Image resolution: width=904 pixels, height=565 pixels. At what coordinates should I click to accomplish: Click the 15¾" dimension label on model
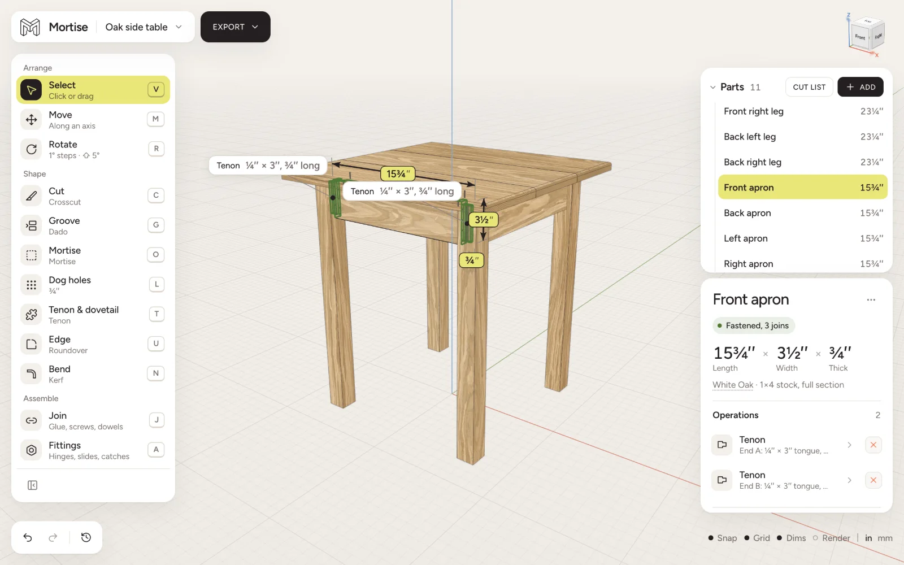click(398, 174)
